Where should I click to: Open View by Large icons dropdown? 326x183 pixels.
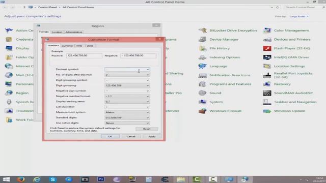click(299, 16)
